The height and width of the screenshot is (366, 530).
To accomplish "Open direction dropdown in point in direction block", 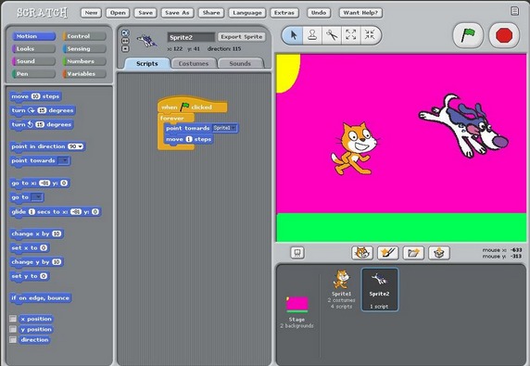I will point(75,146).
